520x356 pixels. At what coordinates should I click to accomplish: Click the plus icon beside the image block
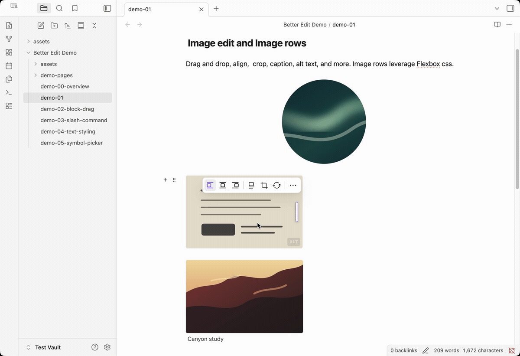click(x=165, y=180)
